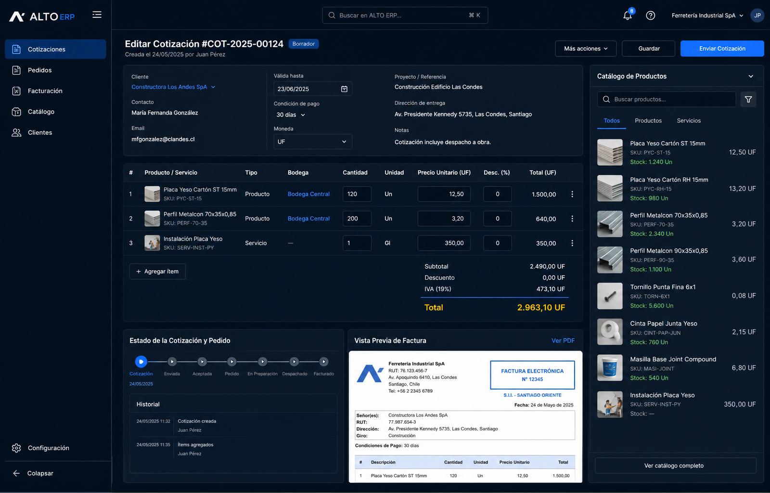
Task: Switch to the Servicios catalog tab
Action: point(689,121)
